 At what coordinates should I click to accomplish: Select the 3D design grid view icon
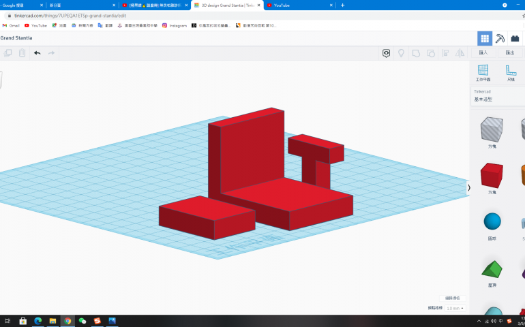pos(485,38)
